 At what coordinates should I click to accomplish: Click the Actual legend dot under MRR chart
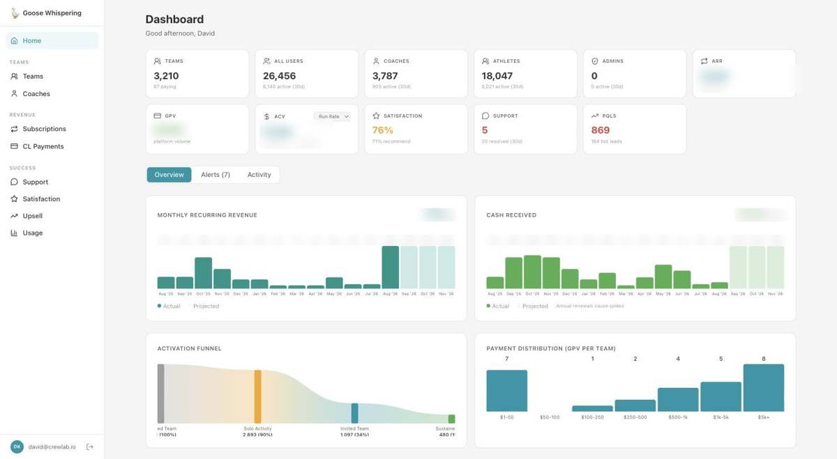click(159, 306)
